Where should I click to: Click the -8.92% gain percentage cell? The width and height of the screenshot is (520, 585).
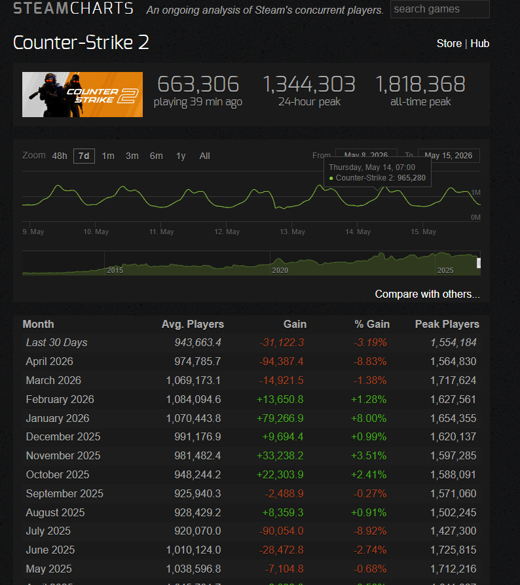tap(370, 531)
